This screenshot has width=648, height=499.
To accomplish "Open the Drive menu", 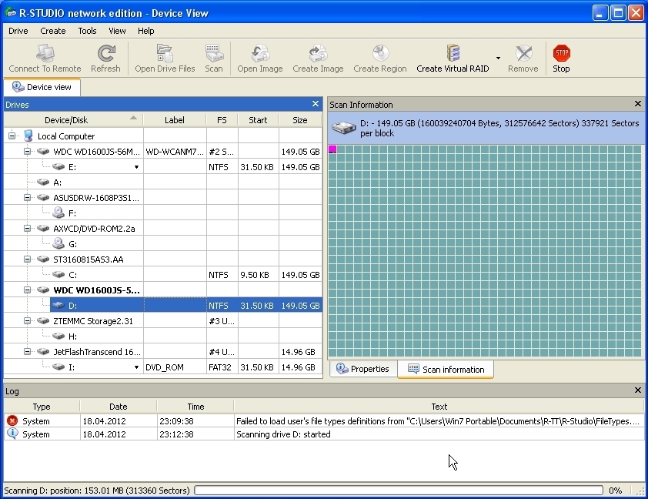I will click(18, 31).
